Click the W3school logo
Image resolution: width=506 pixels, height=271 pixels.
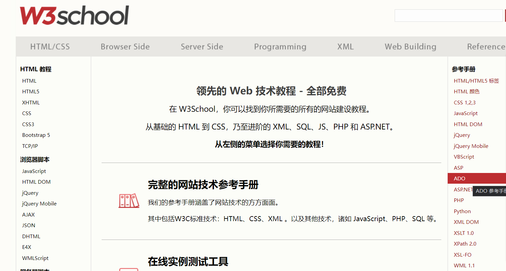click(x=74, y=16)
